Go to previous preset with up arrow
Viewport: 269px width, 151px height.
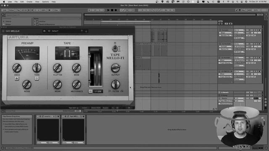pos(82,31)
